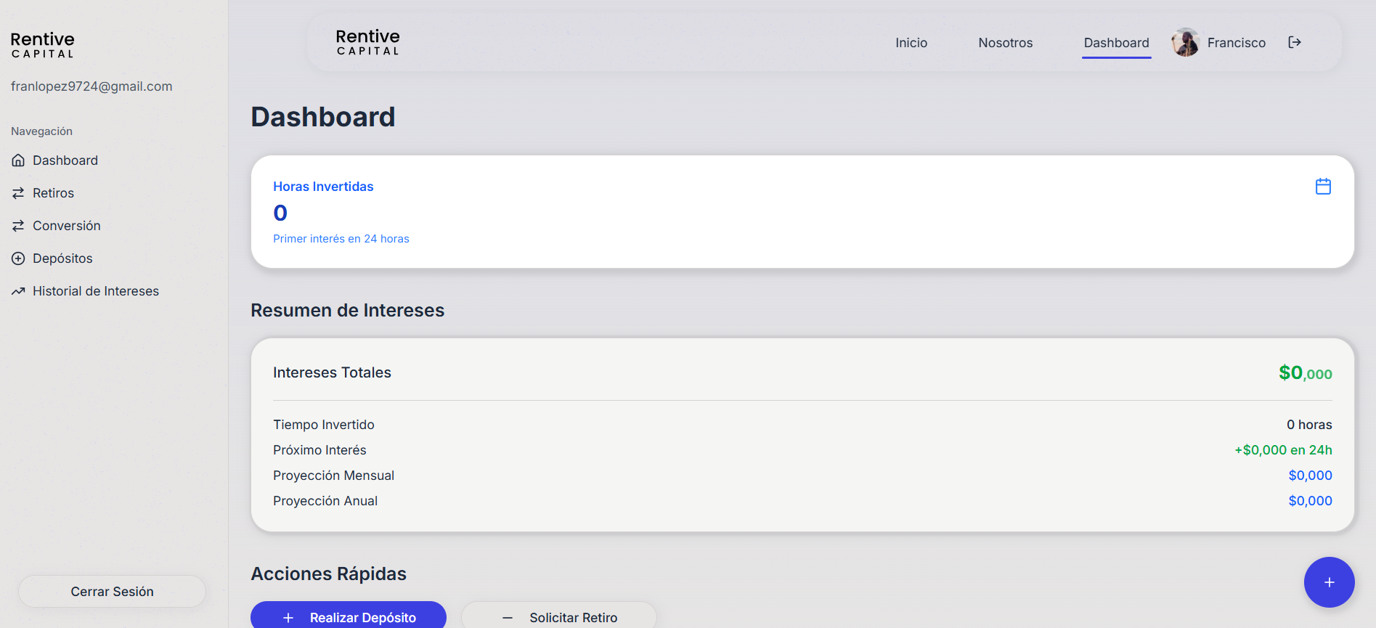Viewport: 1376px width, 628px height.
Task: Click the '+$0,000 en 24h' value
Action: [x=1283, y=450]
